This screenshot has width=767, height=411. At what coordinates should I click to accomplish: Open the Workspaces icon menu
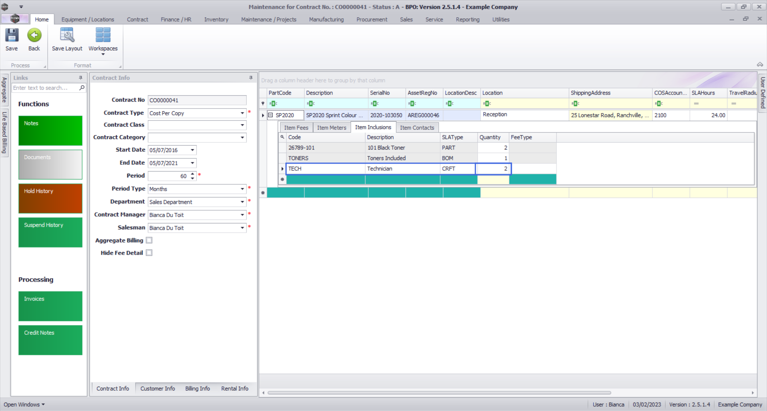(x=103, y=40)
